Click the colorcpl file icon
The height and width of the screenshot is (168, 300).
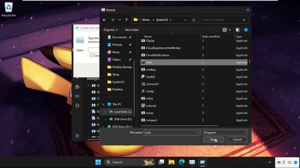point(143,106)
